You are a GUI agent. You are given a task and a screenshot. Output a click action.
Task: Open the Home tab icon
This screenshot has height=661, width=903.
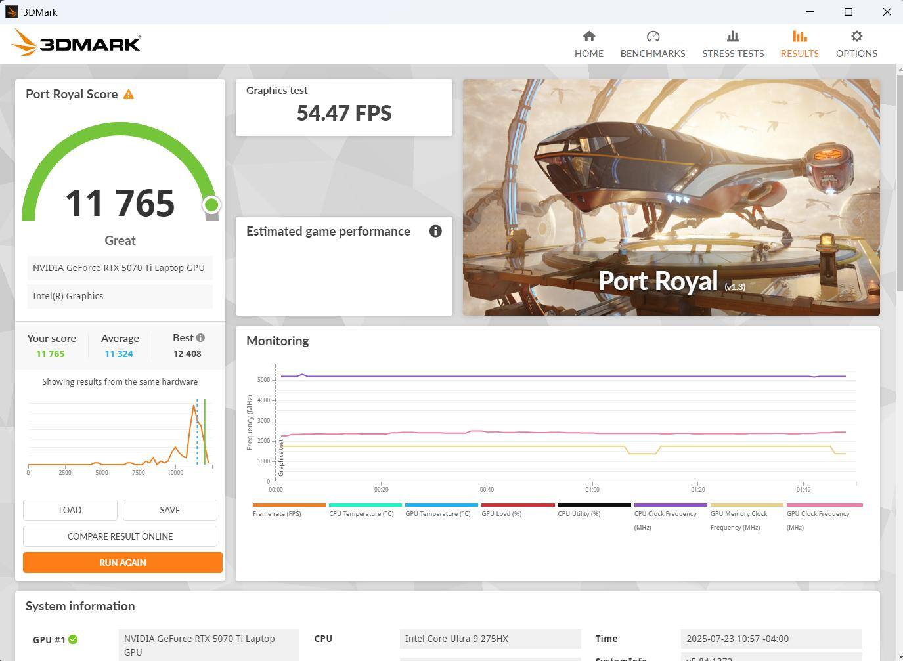point(588,37)
